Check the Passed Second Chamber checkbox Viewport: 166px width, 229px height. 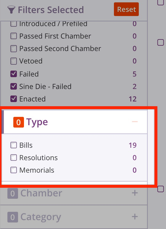pos(14,49)
